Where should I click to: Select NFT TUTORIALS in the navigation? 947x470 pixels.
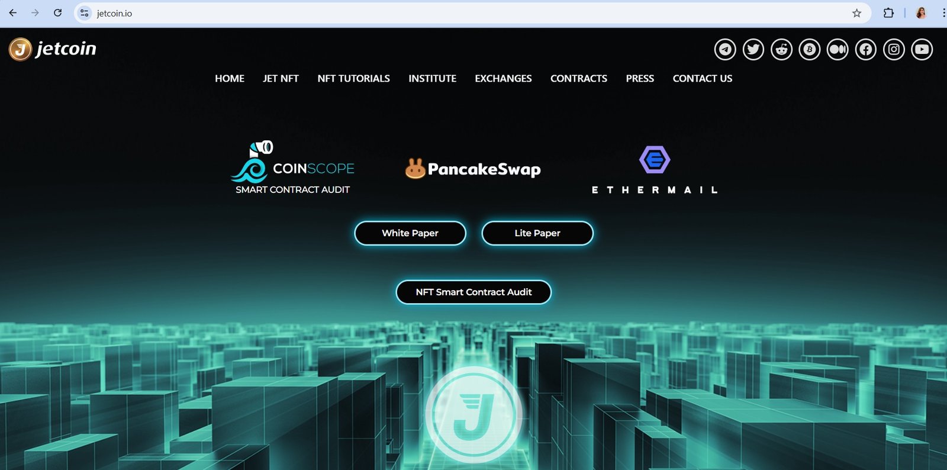[x=353, y=78]
